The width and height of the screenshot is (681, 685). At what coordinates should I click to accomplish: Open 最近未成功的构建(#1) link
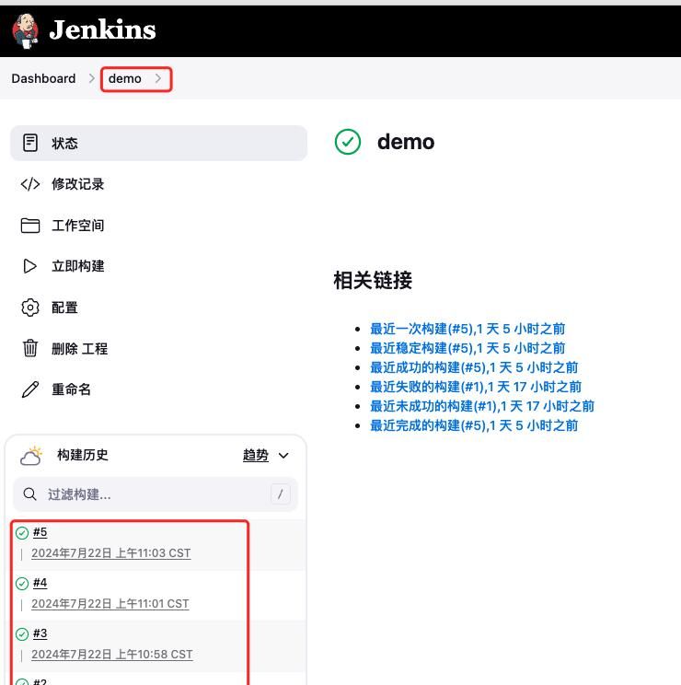482,406
